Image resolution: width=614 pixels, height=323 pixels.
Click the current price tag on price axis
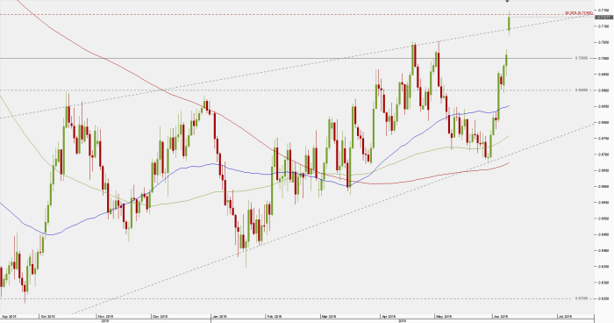point(603,18)
